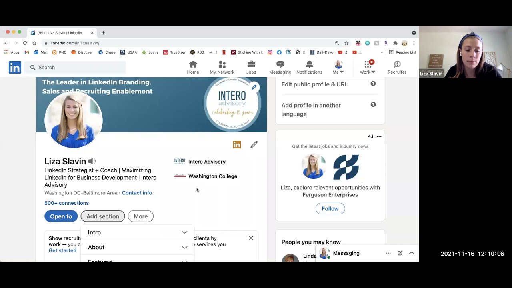Show more bookmarks overflow chevron
Screen dimensions: 512x288
381,52
